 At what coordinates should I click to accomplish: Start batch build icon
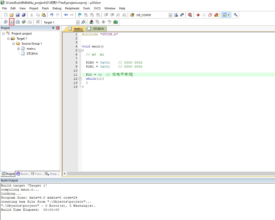24,22
